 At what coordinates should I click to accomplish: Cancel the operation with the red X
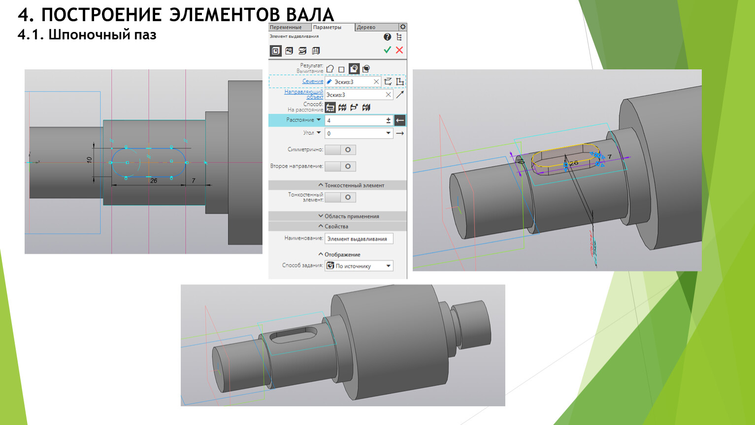(x=399, y=50)
